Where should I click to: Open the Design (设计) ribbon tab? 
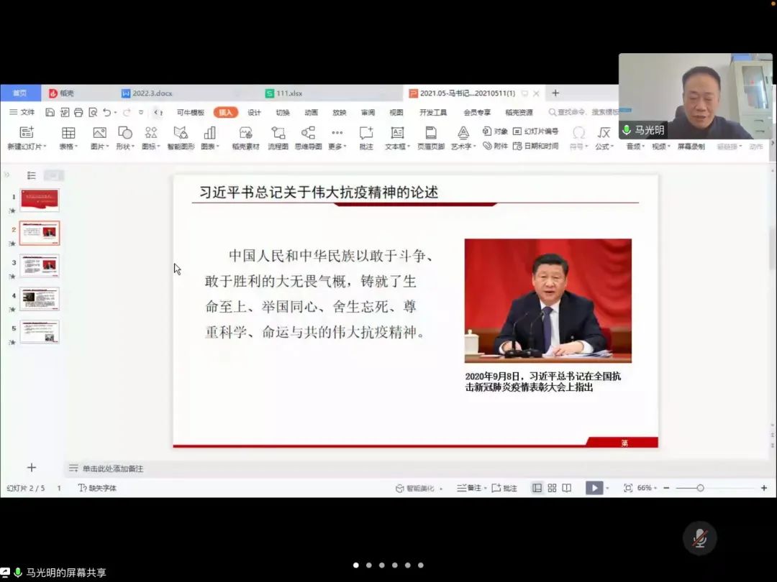254,112
